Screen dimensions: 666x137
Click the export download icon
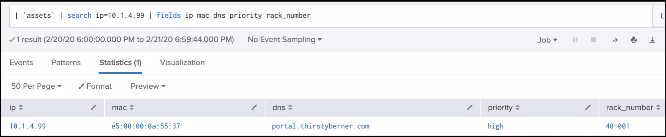[652, 40]
